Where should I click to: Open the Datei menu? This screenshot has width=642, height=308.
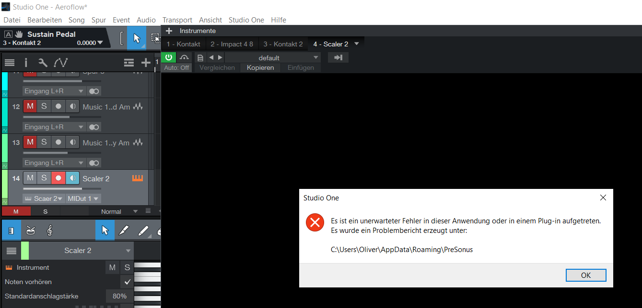tap(12, 20)
